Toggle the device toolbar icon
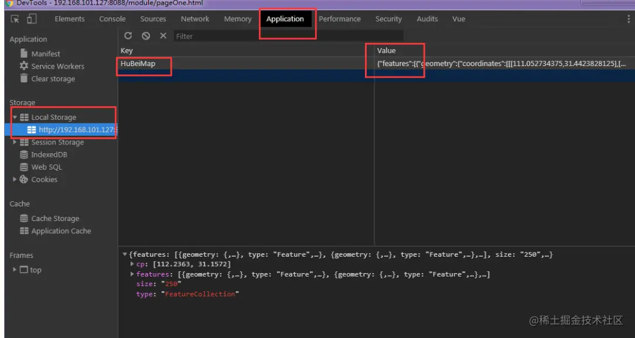 point(32,19)
